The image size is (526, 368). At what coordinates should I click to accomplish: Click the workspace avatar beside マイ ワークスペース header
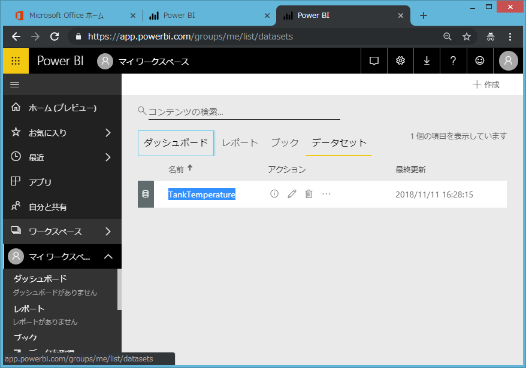pyautogui.click(x=105, y=61)
